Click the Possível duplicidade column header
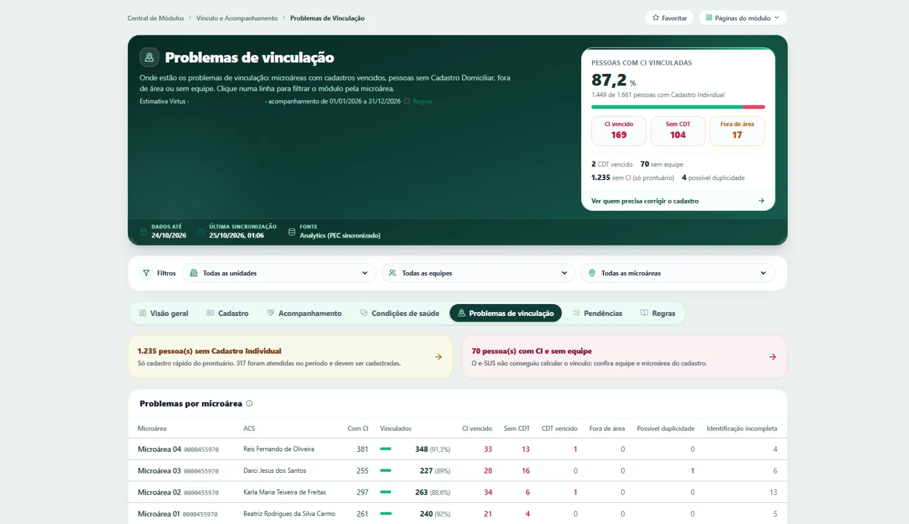Screen dimensions: 909x524 [x=666, y=429]
